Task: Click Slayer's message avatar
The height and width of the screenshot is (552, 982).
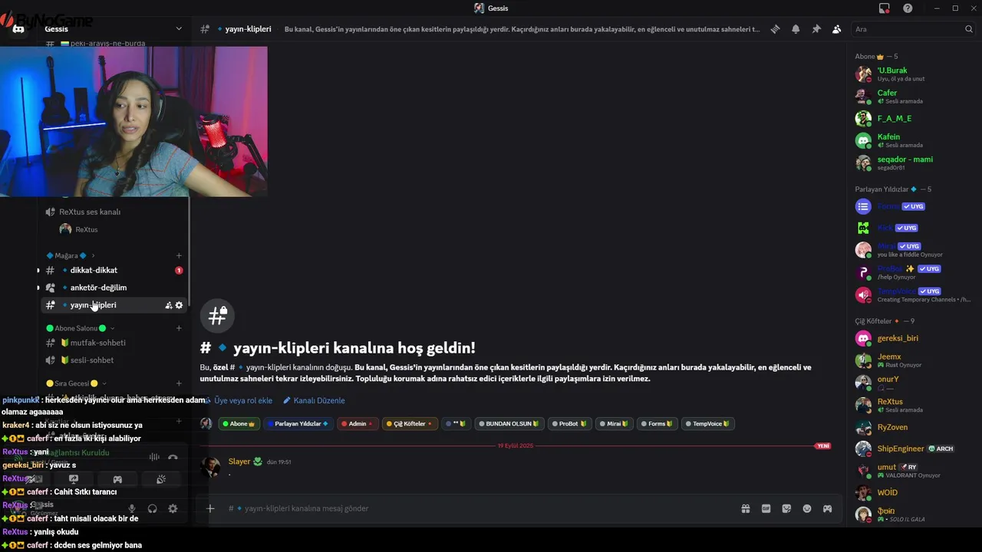Action: 210,467
